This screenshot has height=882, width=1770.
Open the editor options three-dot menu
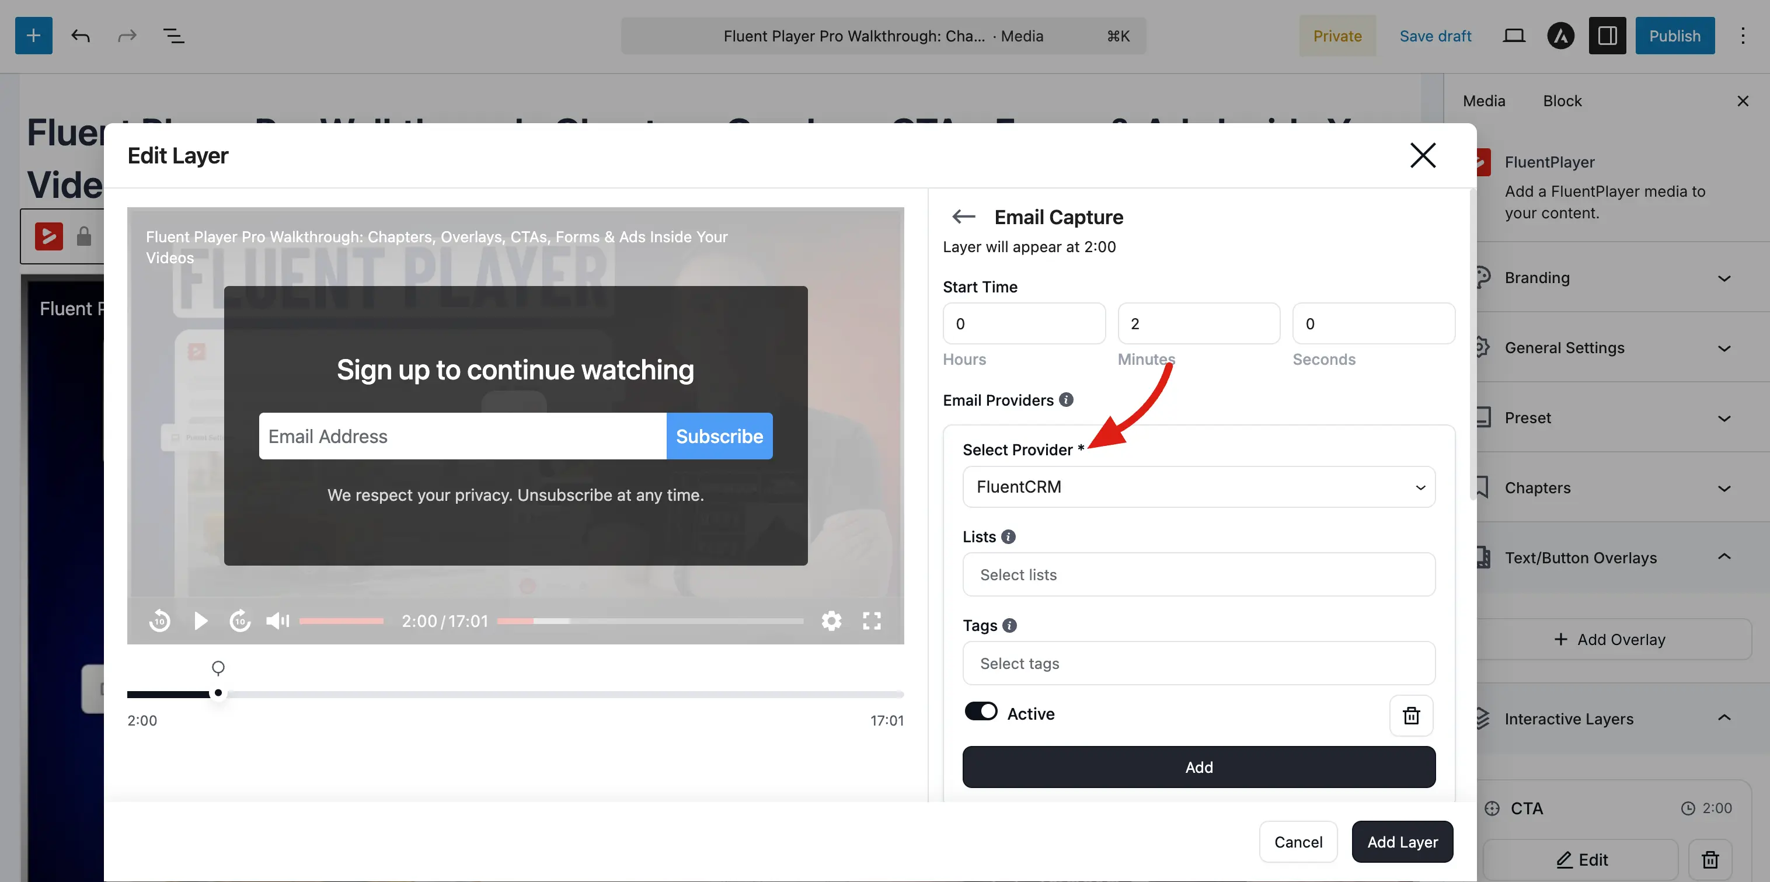click(x=1743, y=36)
